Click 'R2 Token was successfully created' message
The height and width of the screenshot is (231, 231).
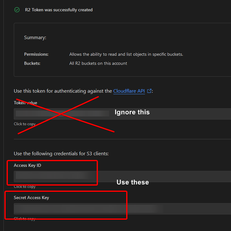point(59,10)
